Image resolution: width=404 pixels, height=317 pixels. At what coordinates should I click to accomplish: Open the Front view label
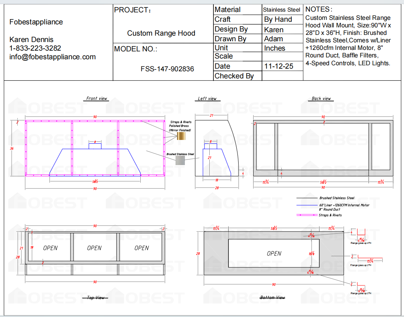(96, 98)
